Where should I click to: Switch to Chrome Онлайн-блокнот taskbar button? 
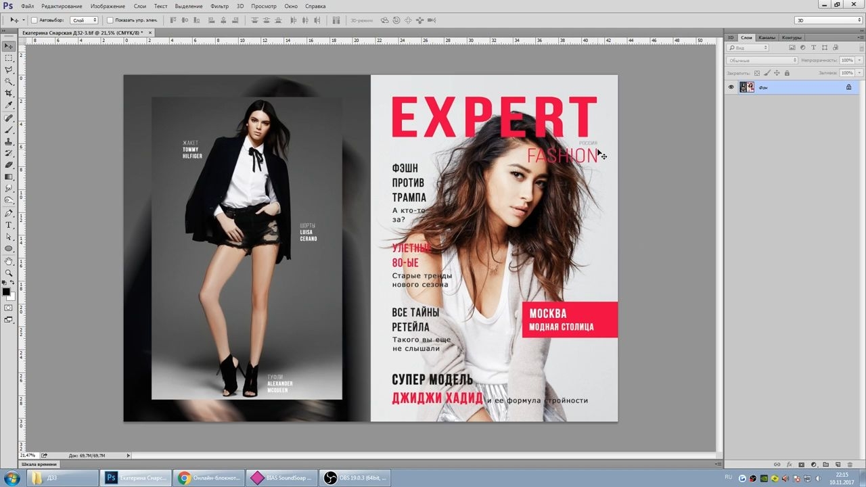[x=208, y=478]
